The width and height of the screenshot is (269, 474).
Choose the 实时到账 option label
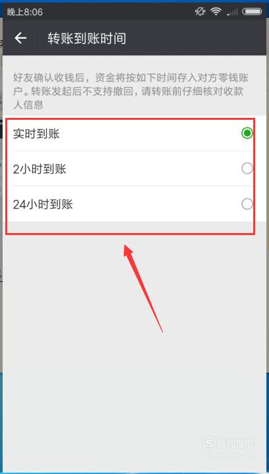pos(37,134)
